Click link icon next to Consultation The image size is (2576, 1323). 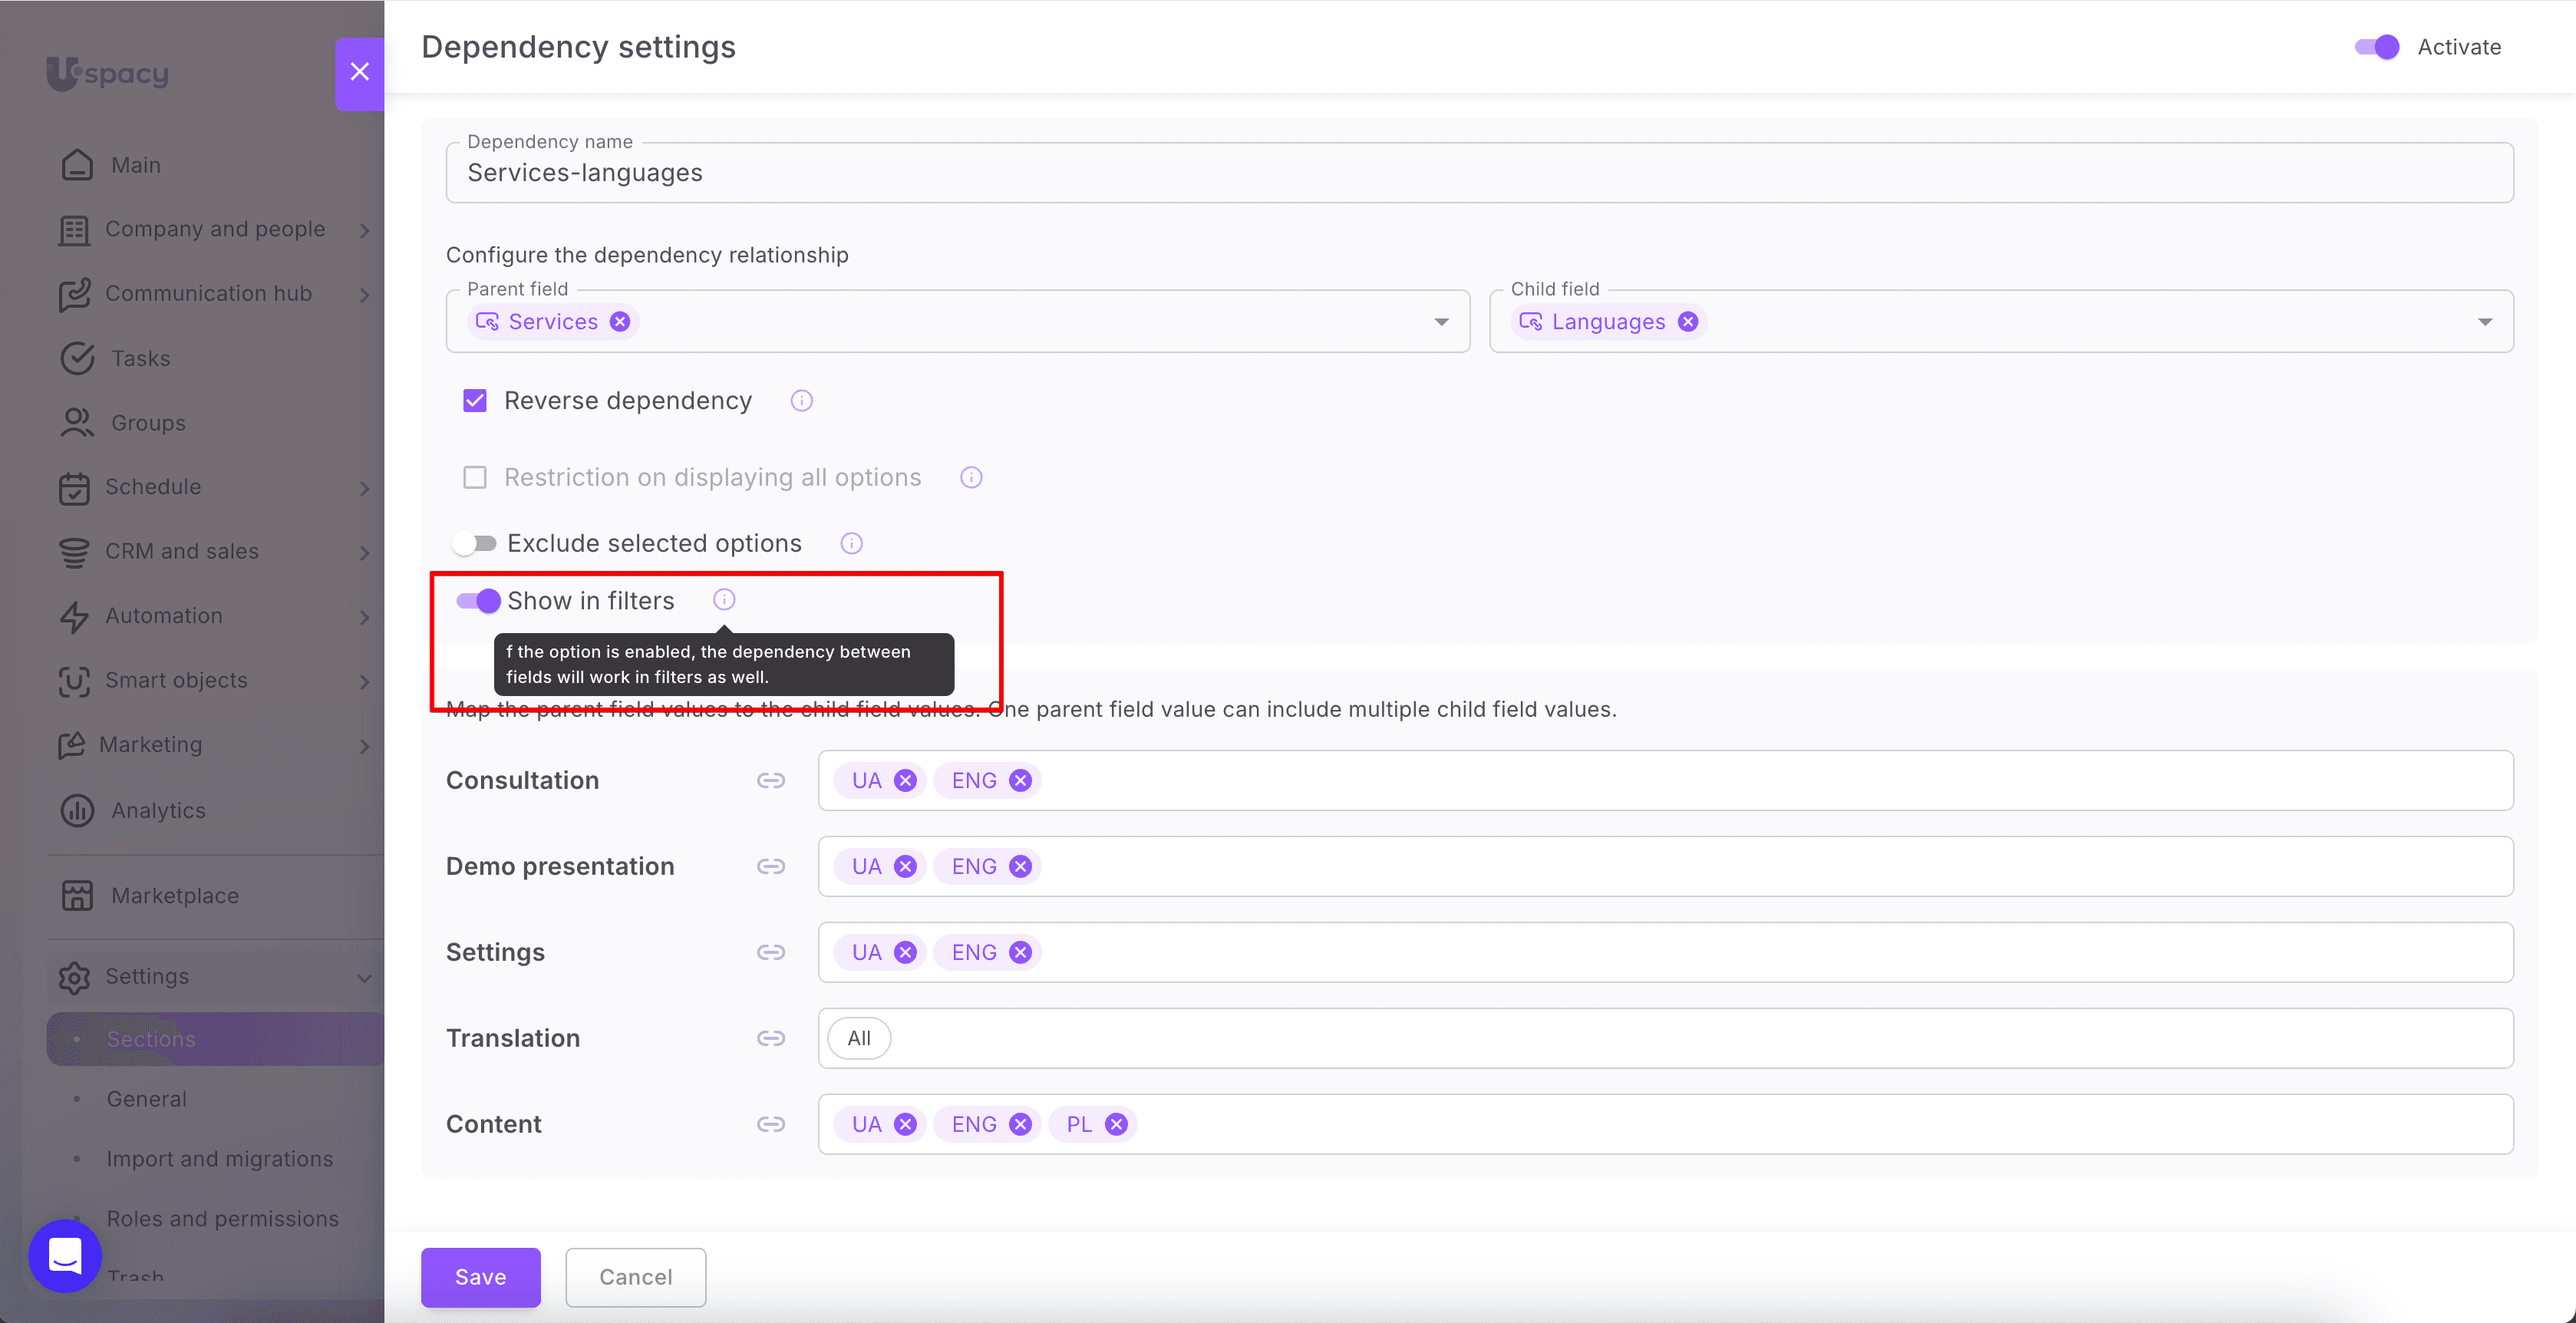pos(770,780)
